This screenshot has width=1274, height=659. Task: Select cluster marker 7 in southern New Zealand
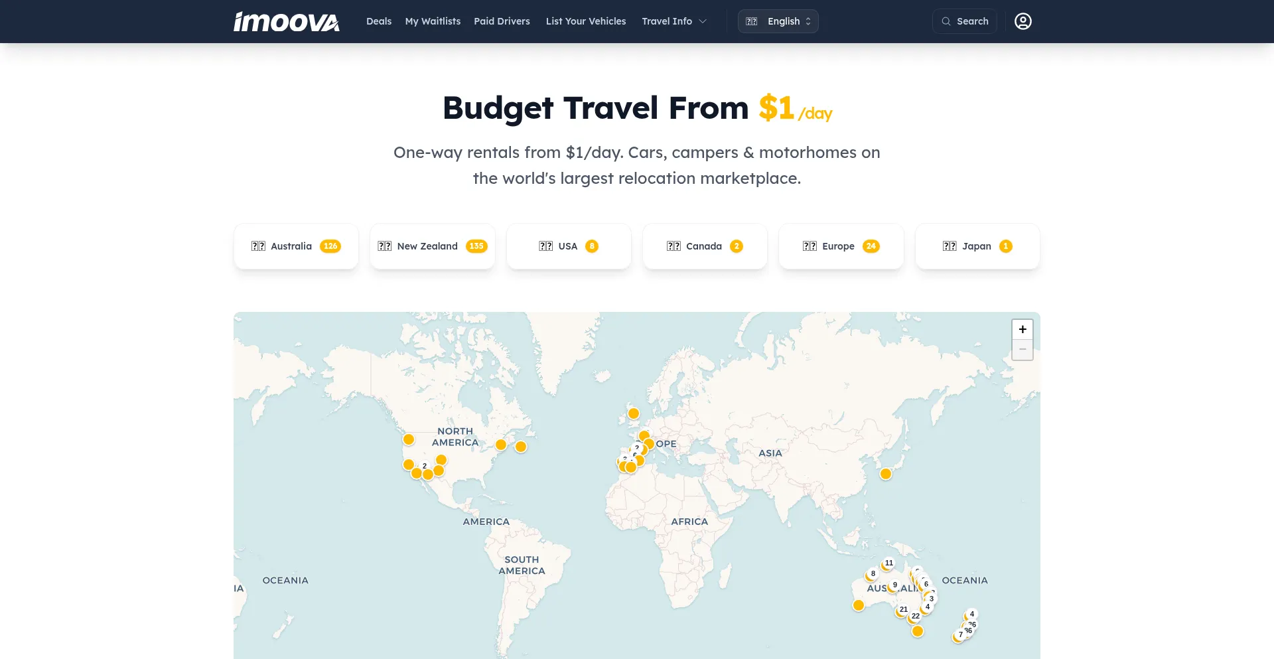coord(960,635)
